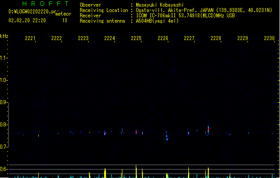This screenshot has width=280, height=178.
Task: Click the 2225 time axis marker
Action: (136, 38)
